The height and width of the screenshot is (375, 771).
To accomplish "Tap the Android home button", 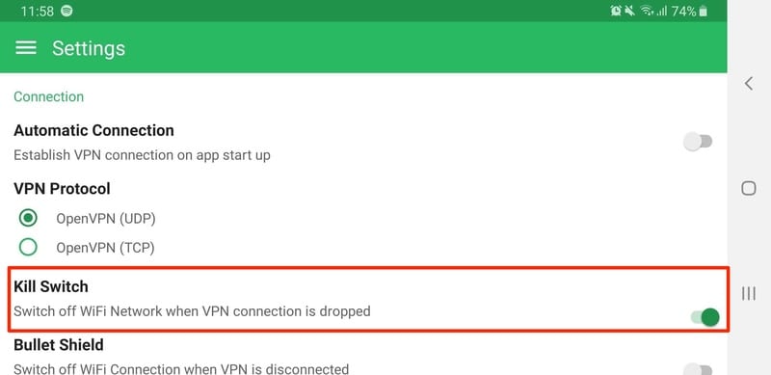I will (749, 188).
